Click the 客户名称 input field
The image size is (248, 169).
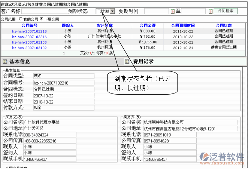pos(44,12)
